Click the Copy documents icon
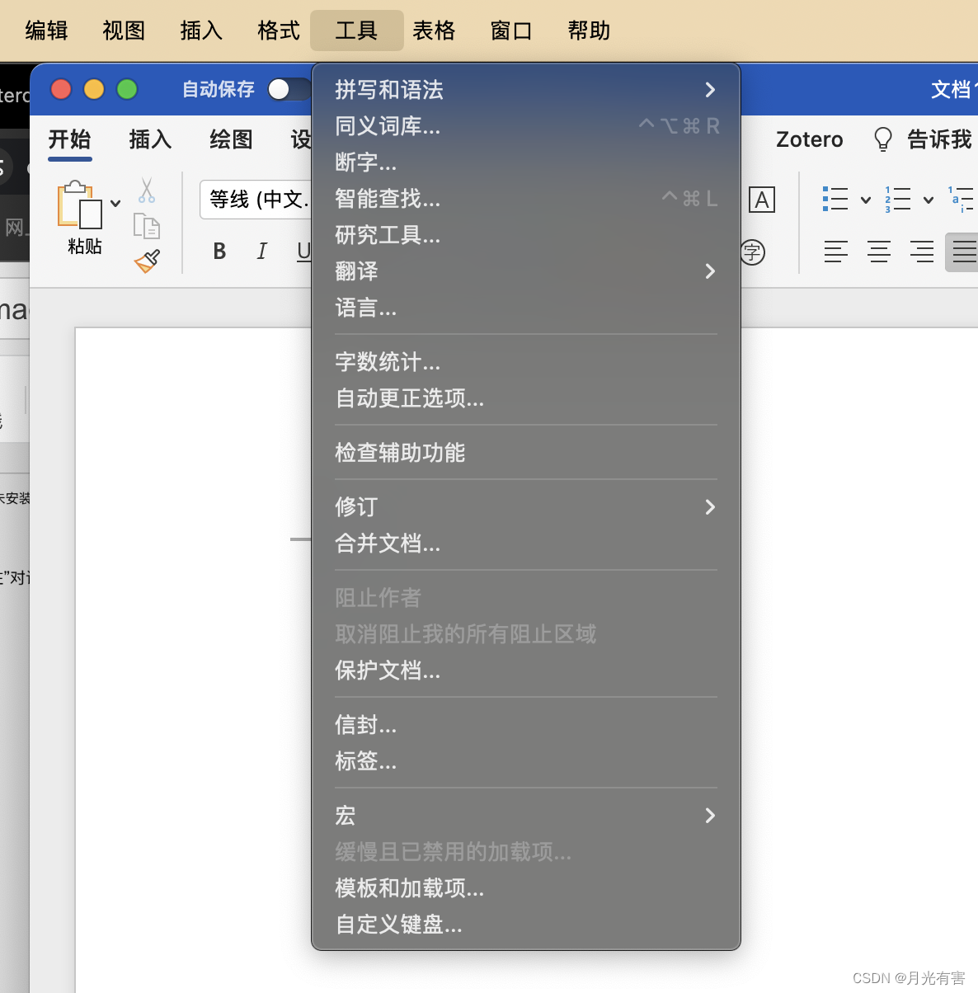Screen dimensions: 978x993 click(x=147, y=226)
